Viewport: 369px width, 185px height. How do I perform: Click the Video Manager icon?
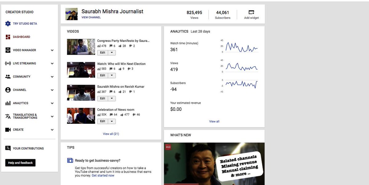(8, 50)
